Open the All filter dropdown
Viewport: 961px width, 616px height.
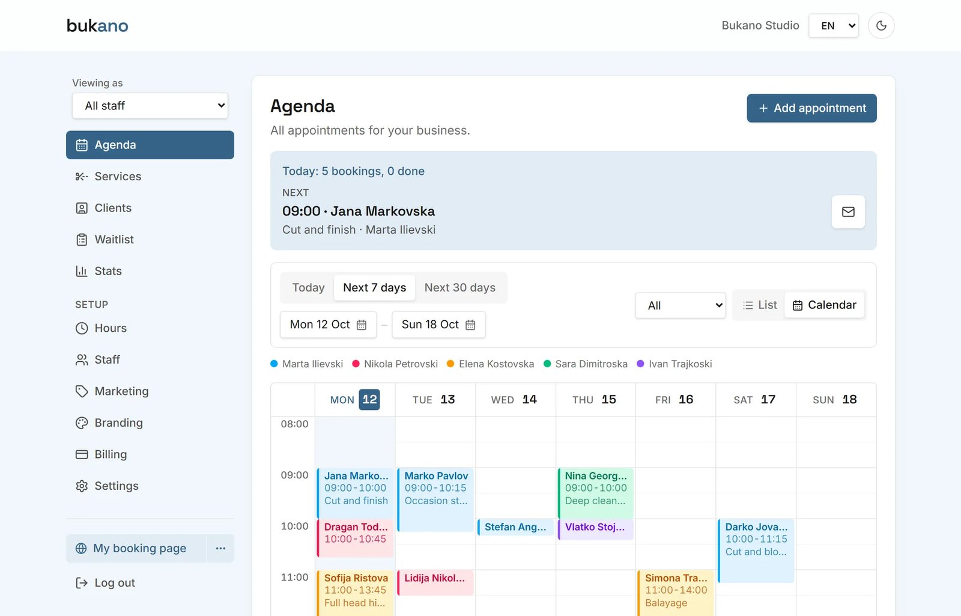681,305
